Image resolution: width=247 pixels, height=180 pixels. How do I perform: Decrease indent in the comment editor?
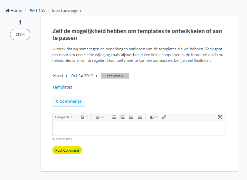click(x=131, y=117)
